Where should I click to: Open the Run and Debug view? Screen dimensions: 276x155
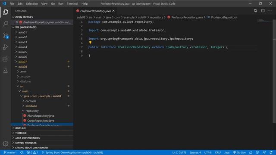click(x=6, y=47)
